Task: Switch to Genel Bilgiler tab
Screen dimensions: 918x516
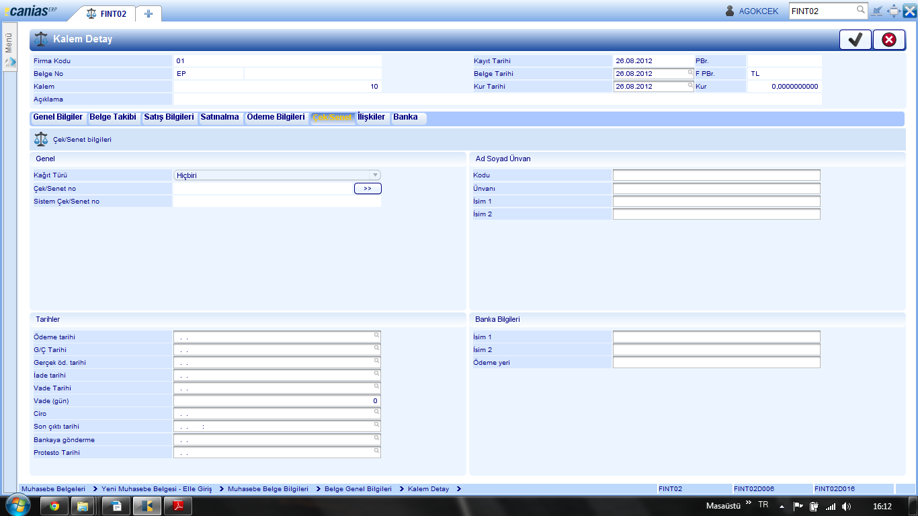Action: click(58, 118)
